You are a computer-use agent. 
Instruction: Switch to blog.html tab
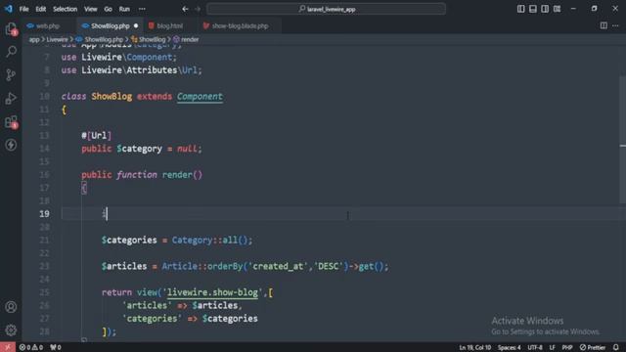point(169,26)
